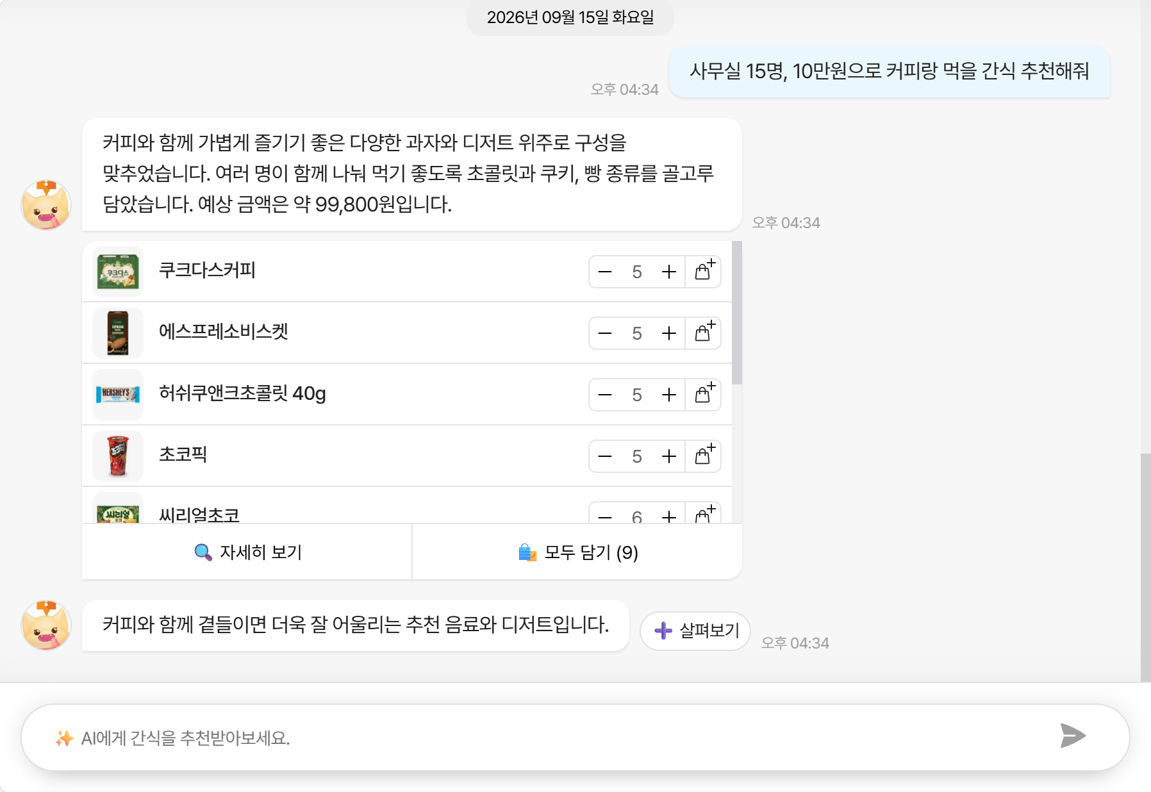Add 쿠크다스커피 to cart with bag icon
This screenshot has width=1151, height=792.
point(704,271)
